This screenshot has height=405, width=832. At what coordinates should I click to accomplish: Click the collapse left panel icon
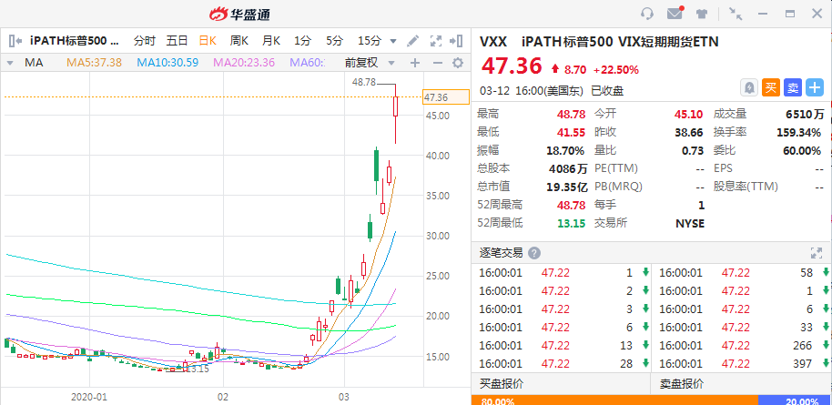(15, 41)
